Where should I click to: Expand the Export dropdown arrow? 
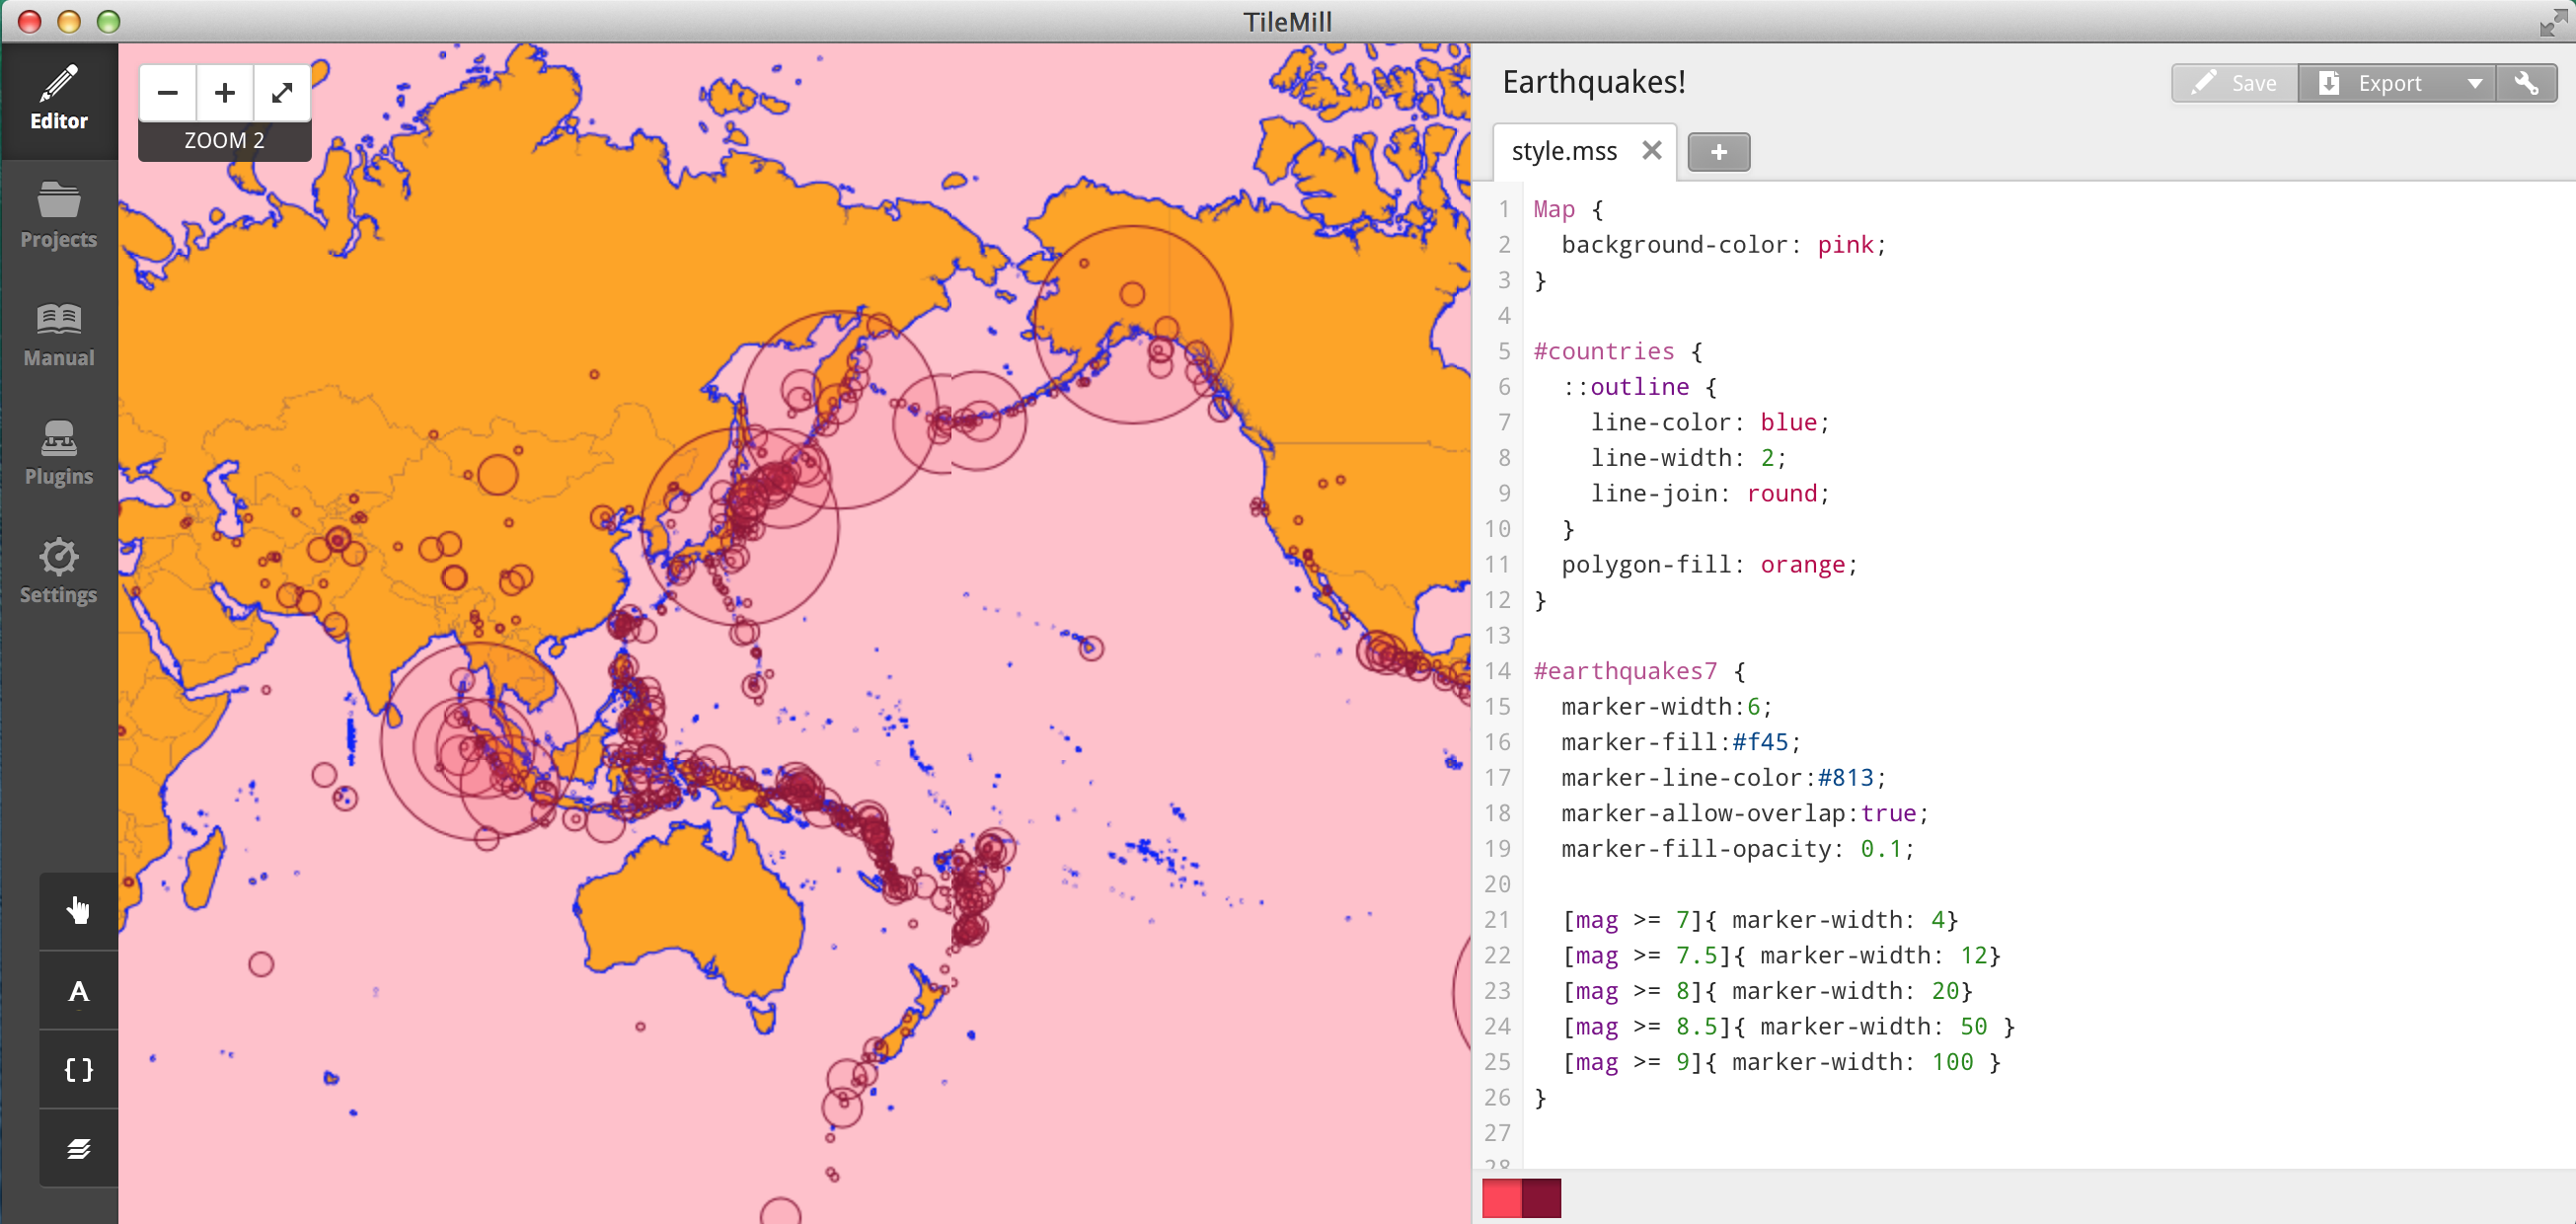pyautogui.click(x=2474, y=83)
